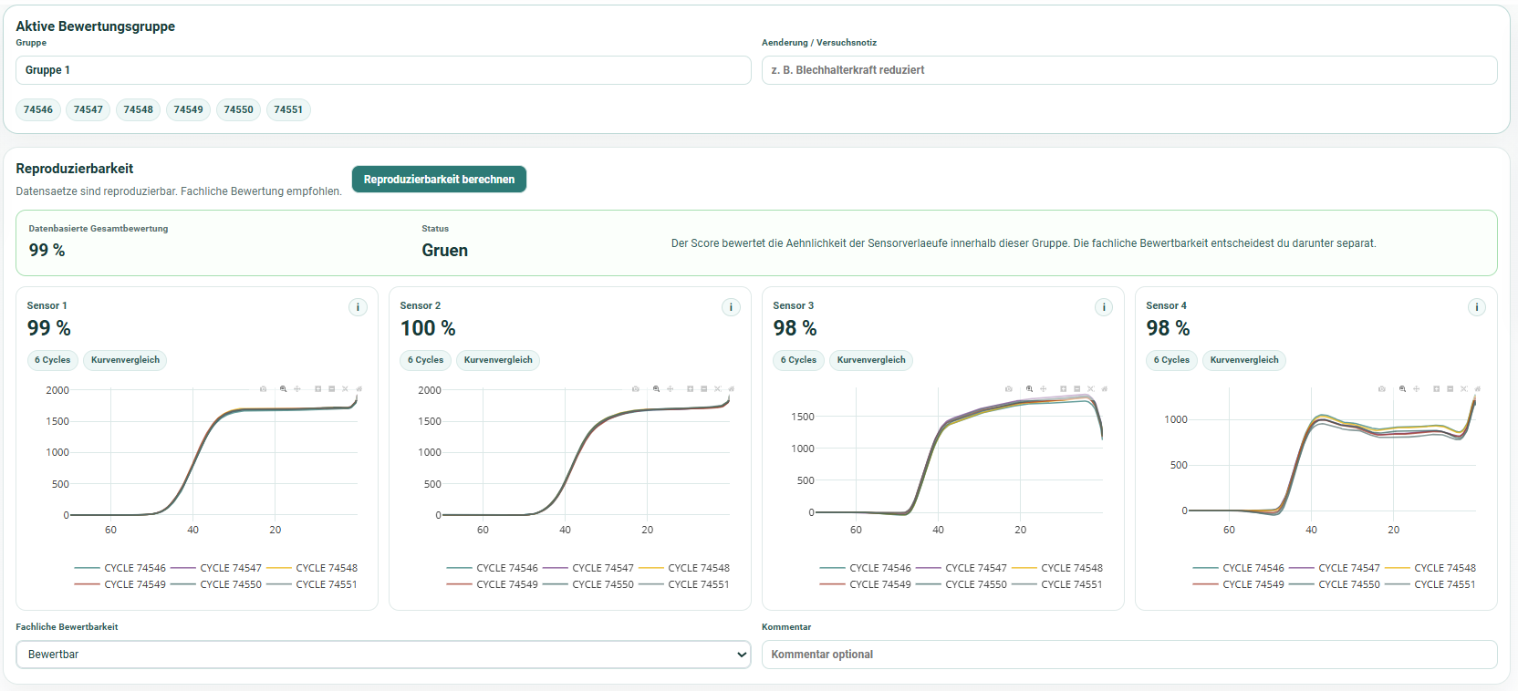Select the pan tool on Sensor 3 chart
Viewport: 1518px width, 691px height.
[x=1044, y=389]
